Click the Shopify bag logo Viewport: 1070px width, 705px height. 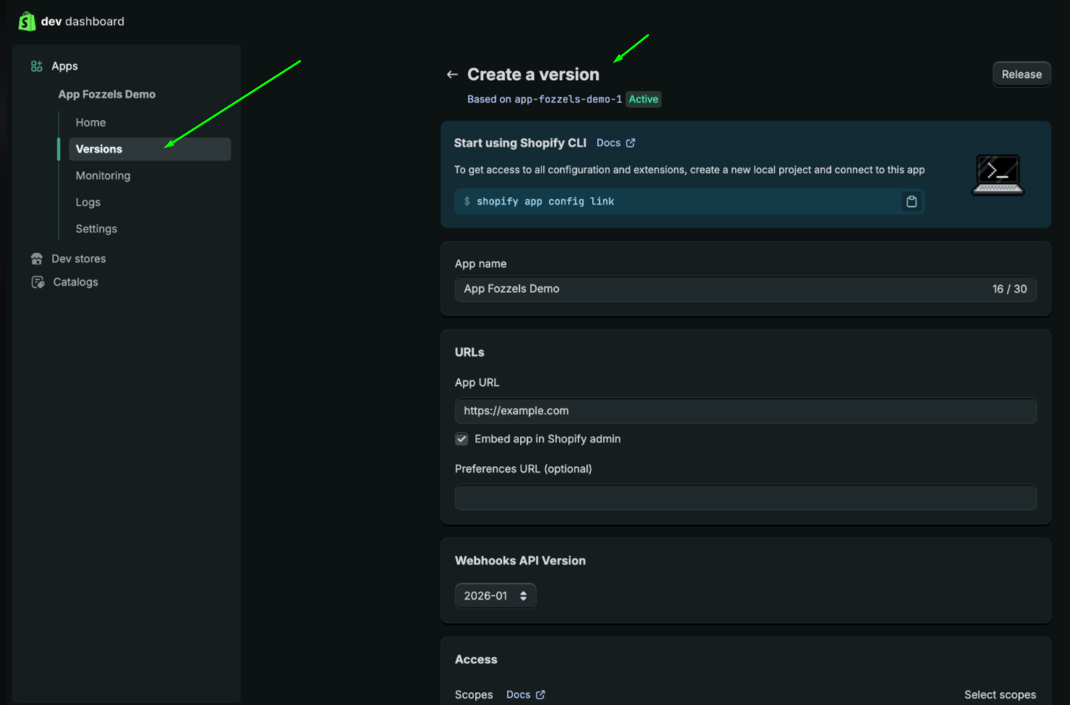pos(27,22)
